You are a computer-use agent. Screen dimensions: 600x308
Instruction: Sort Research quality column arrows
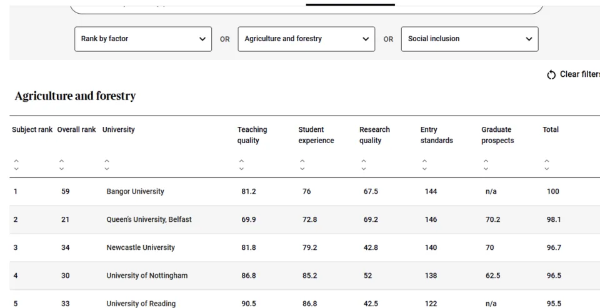point(364,165)
